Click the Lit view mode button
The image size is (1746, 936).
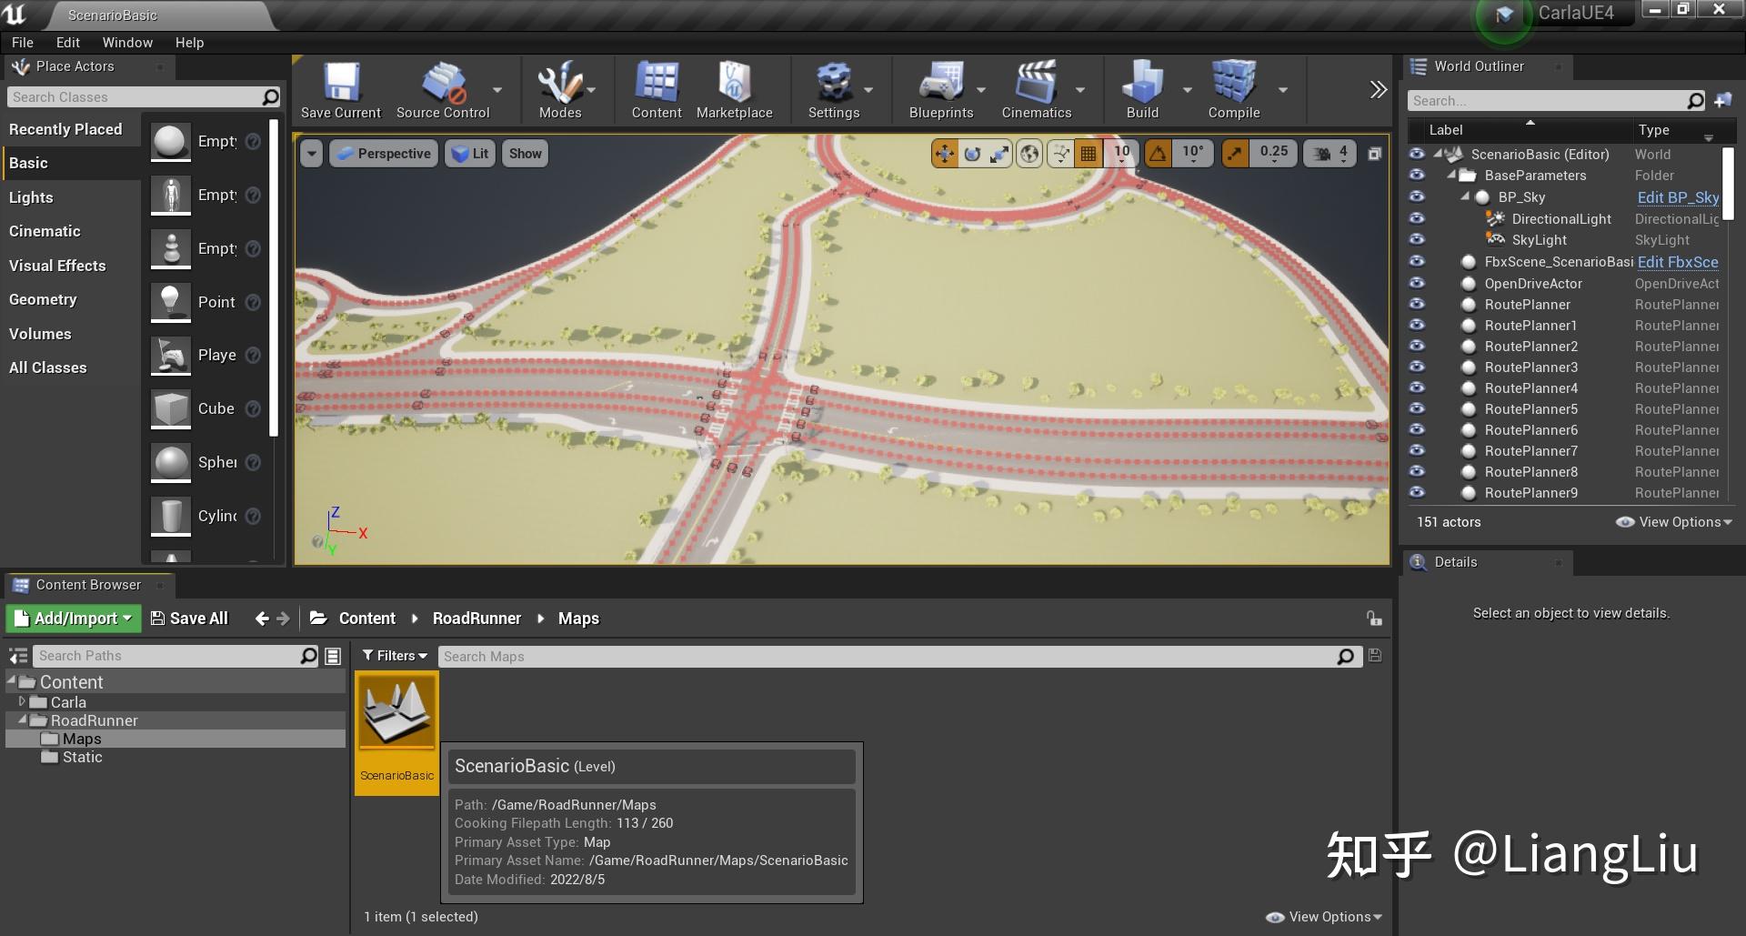point(470,154)
